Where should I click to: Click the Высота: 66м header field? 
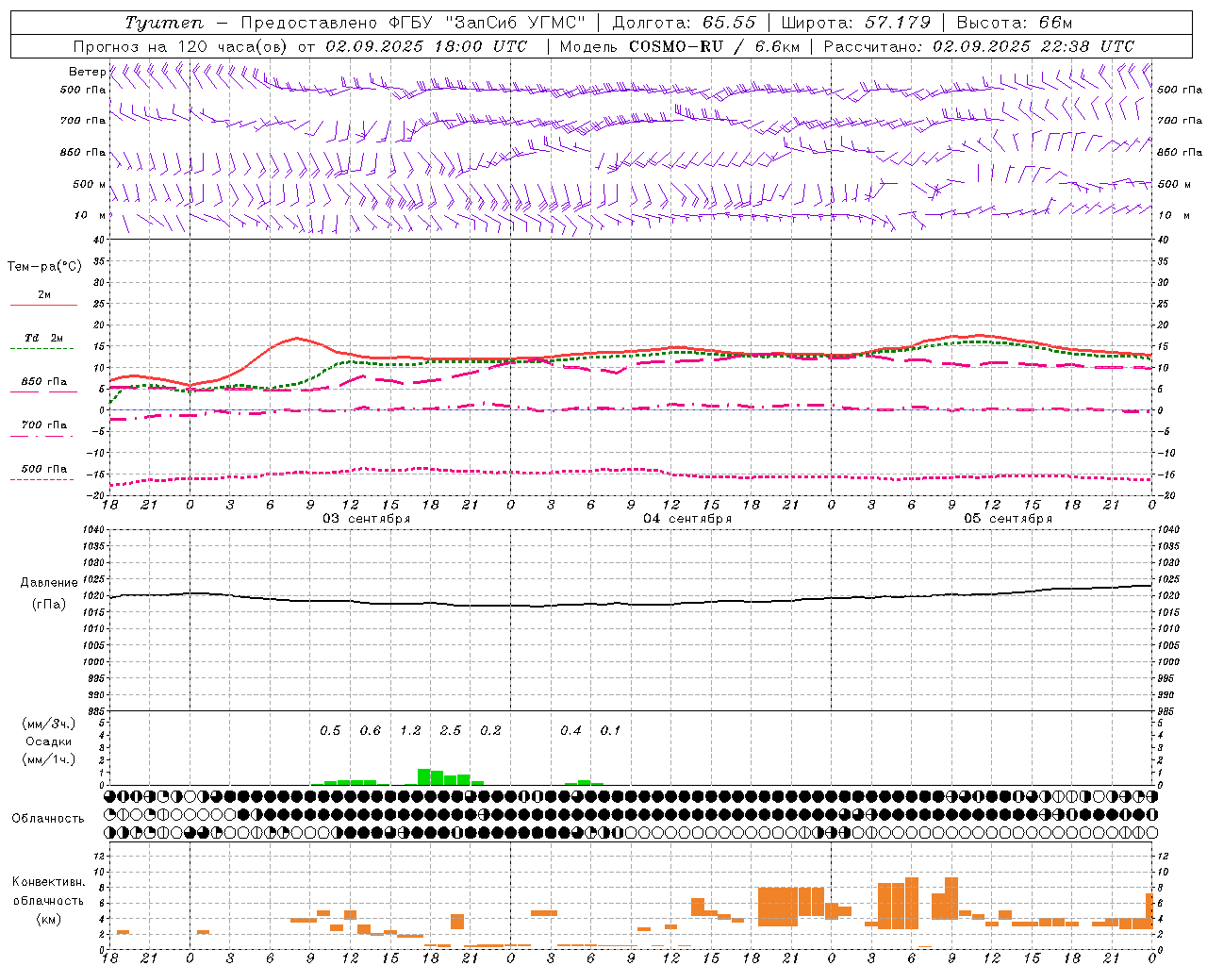pos(1015,23)
